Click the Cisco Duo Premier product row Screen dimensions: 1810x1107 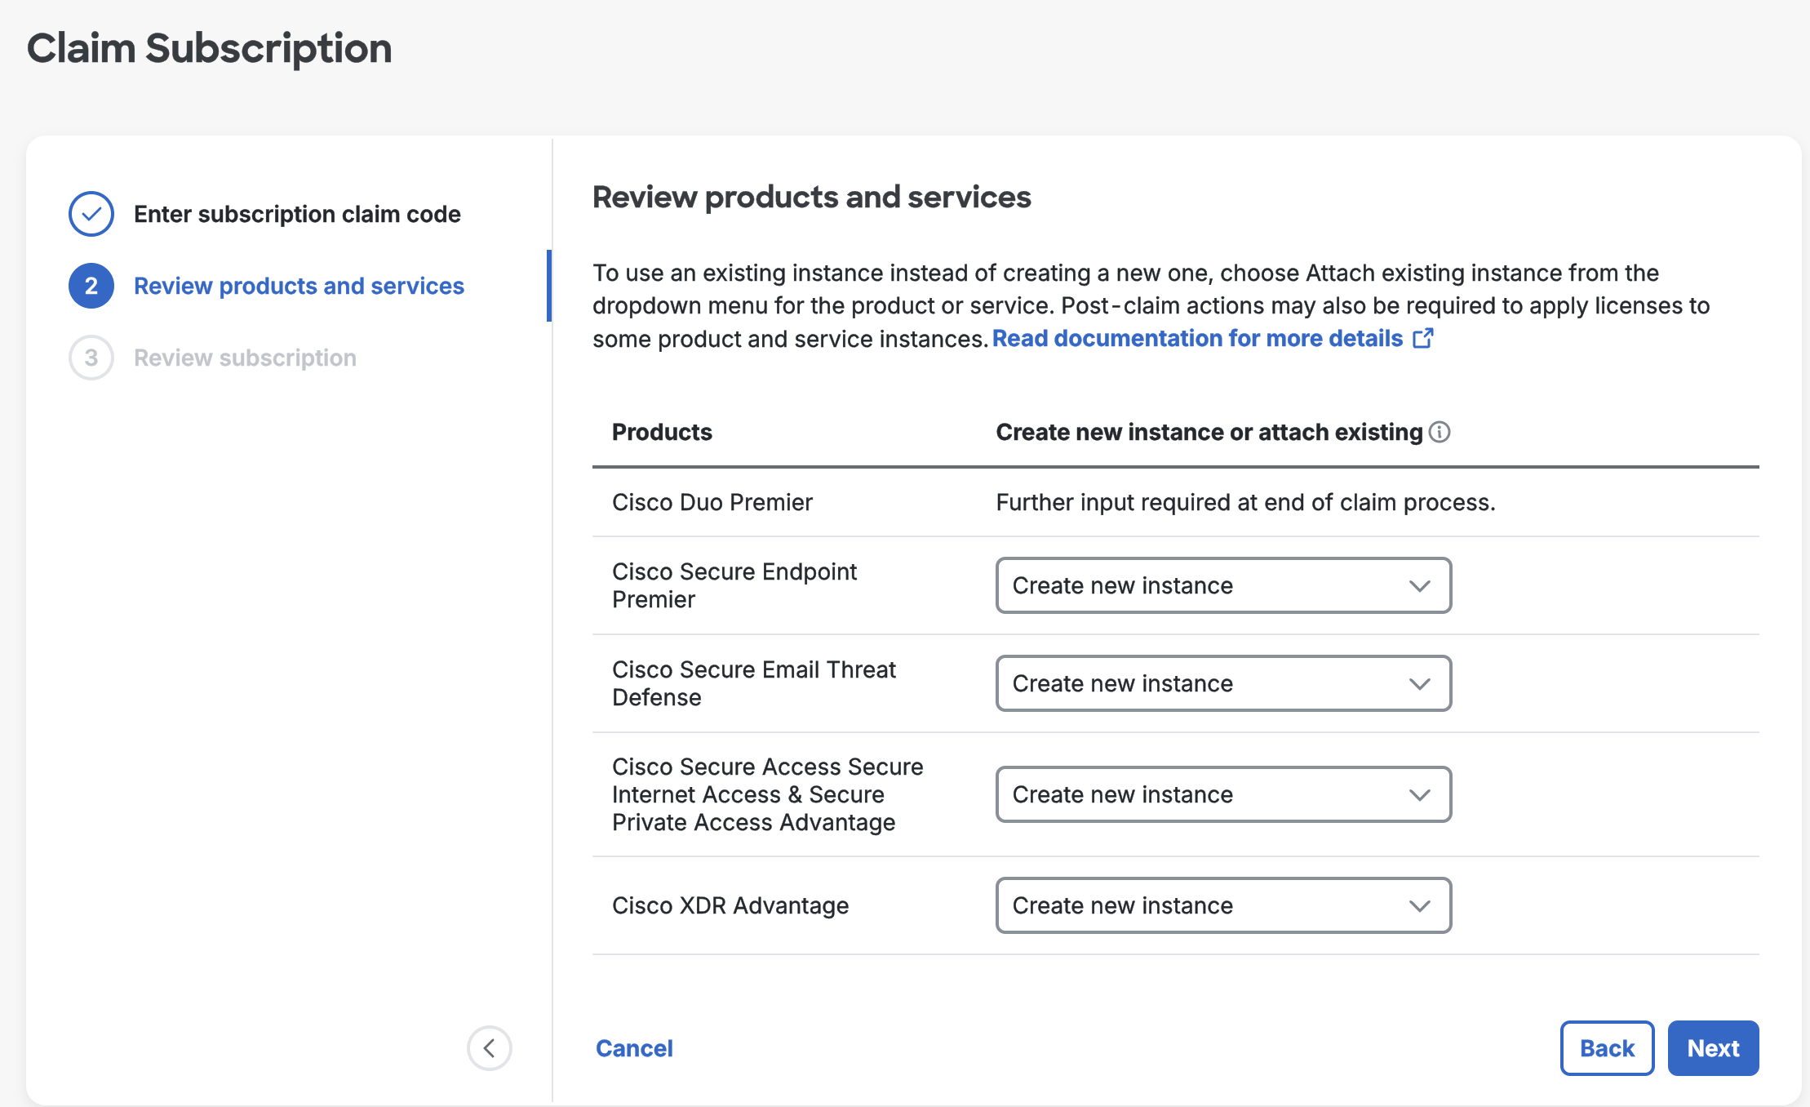coord(712,502)
